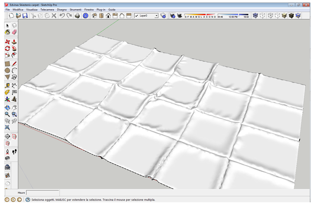Open the Layer Manager icon
The image size is (316, 206).
click(x=163, y=16)
